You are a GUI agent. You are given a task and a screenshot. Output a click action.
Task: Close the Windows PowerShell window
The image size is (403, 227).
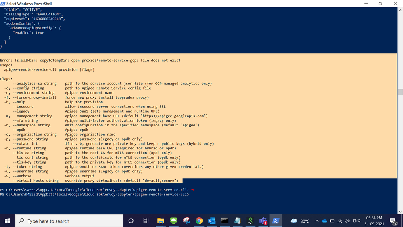(395, 4)
